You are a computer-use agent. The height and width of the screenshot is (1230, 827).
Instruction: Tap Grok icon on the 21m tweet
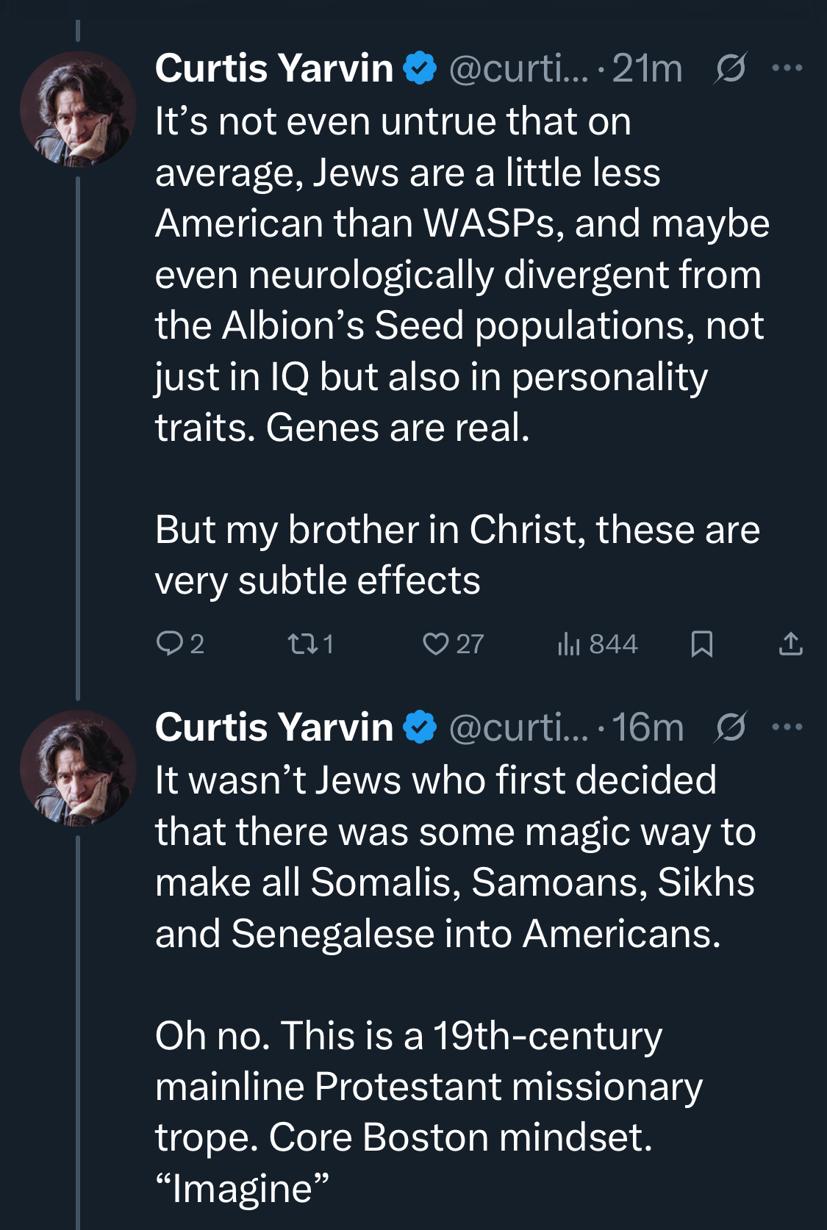730,68
